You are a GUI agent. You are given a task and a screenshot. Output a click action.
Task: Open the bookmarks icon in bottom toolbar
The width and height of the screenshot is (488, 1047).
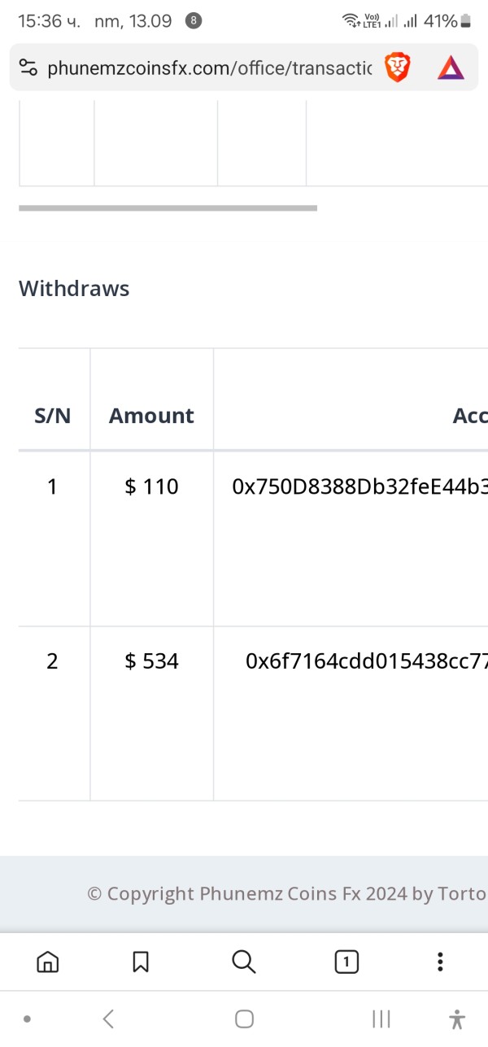pos(141,962)
